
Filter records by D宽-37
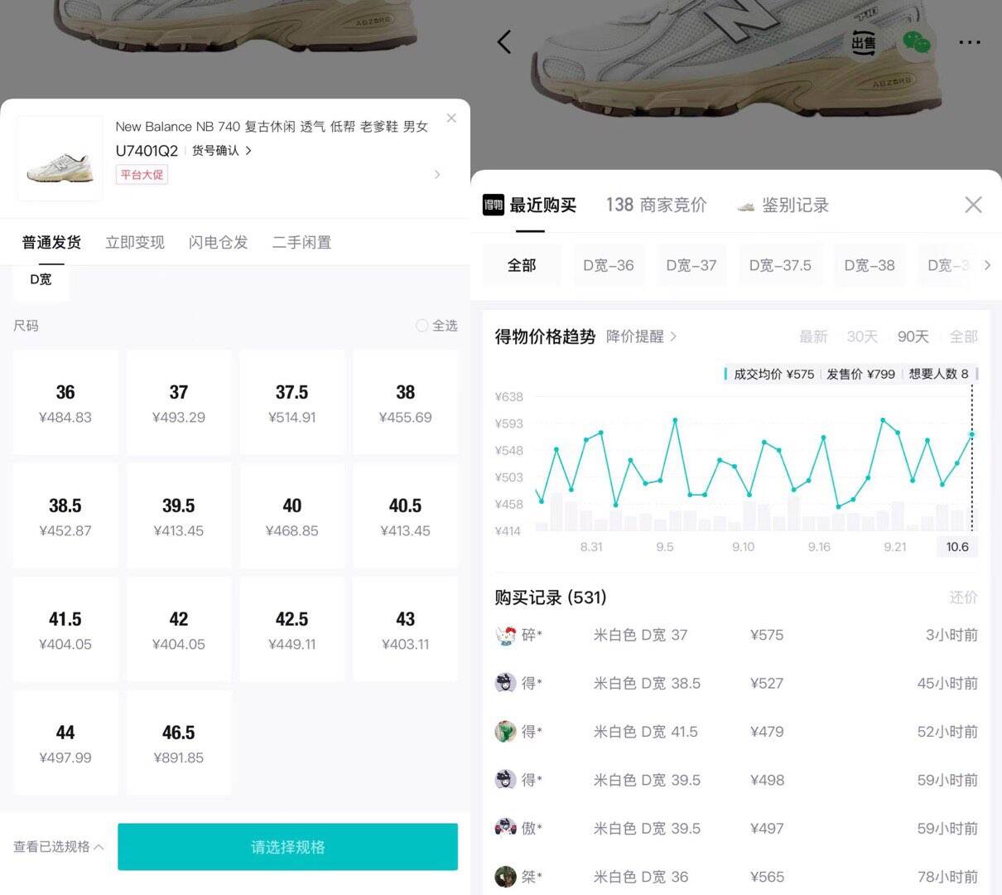(691, 265)
